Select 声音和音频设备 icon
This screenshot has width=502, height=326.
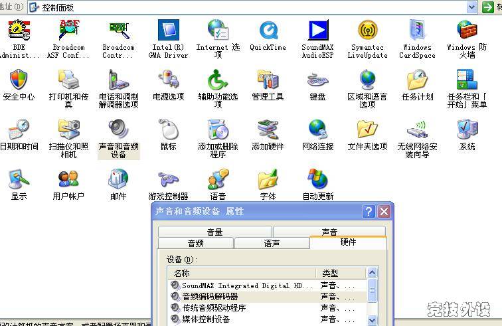tap(118, 129)
